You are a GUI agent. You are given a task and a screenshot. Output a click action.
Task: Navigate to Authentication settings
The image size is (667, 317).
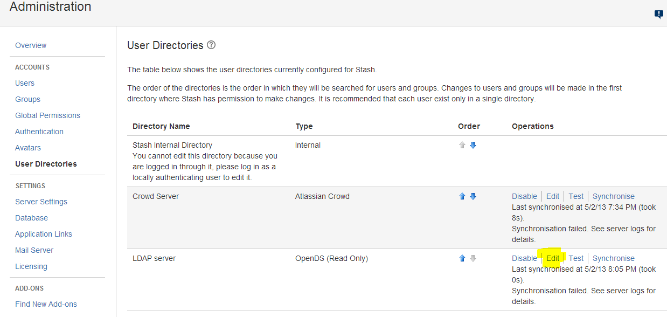coord(39,132)
